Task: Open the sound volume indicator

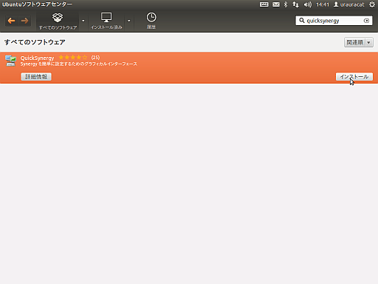Action: pyautogui.click(x=307, y=4)
